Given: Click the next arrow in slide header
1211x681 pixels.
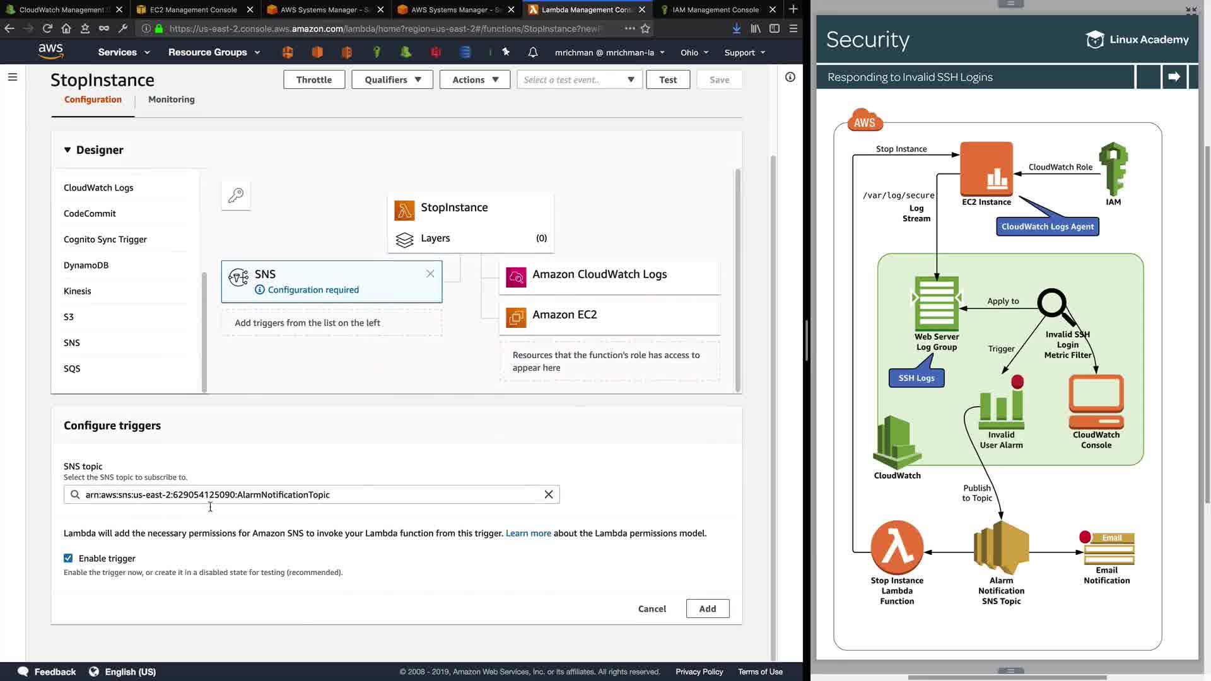Looking at the screenshot, I should click(1174, 77).
